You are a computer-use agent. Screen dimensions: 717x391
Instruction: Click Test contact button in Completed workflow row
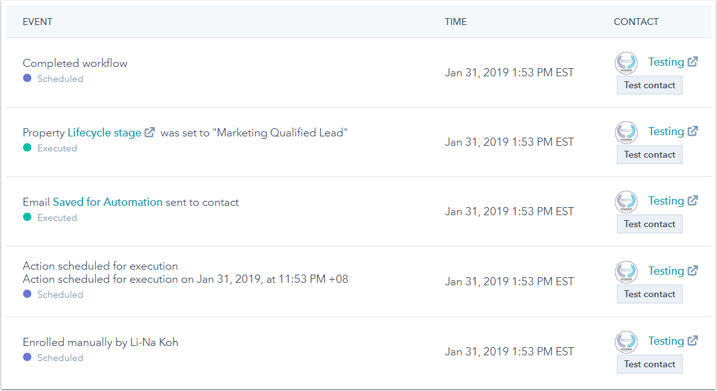click(x=649, y=85)
